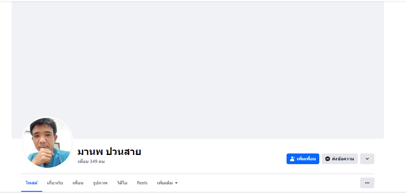
Task: Click the add-friend person icon
Action: pos(293,159)
